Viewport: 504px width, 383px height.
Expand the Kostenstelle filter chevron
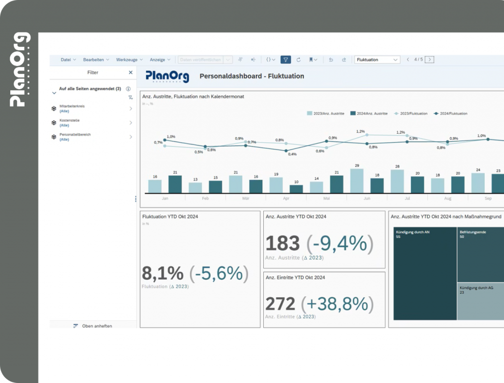[x=130, y=123]
